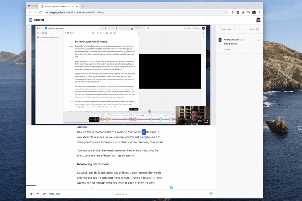Pause playback with the pause button
302x201 pixels.
[x=31, y=194]
